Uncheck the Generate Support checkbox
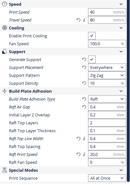The image size is (130, 185). click(x=92, y=59)
